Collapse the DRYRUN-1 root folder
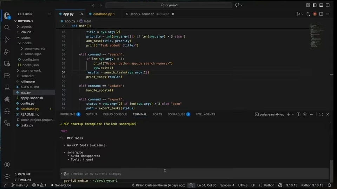337x189 pixels. [x=25, y=21]
